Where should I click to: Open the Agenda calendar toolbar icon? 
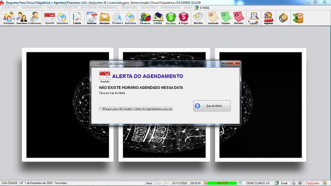pyautogui.click(x=50, y=18)
